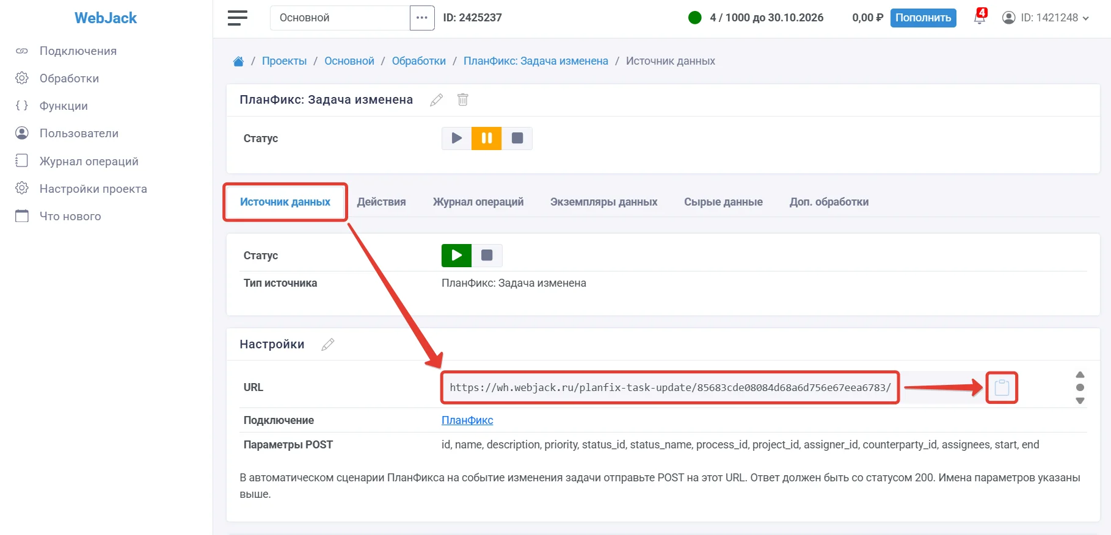
Task: Click the Пополнить button
Action: point(923,18)
